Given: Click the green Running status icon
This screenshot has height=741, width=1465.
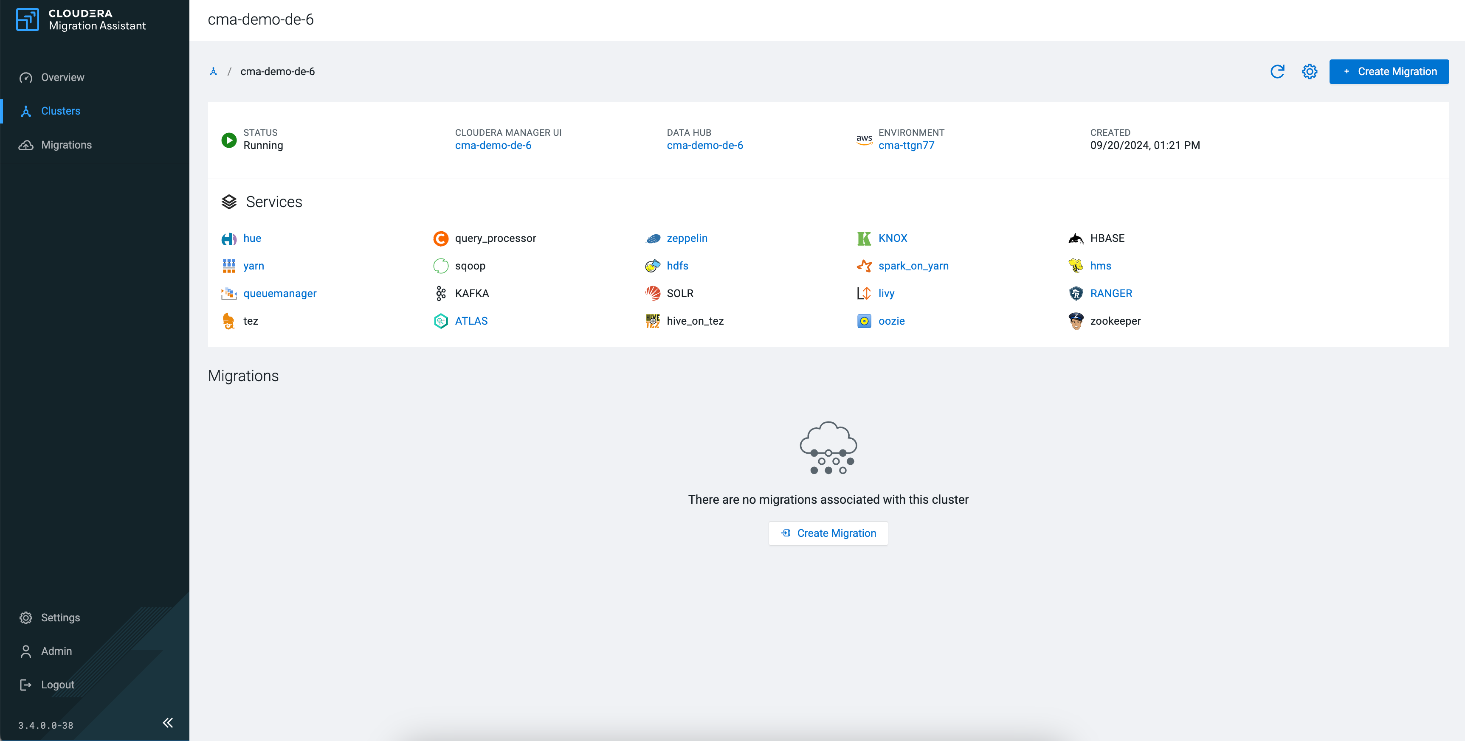Looking at the screenshot, I should [228, 140].
